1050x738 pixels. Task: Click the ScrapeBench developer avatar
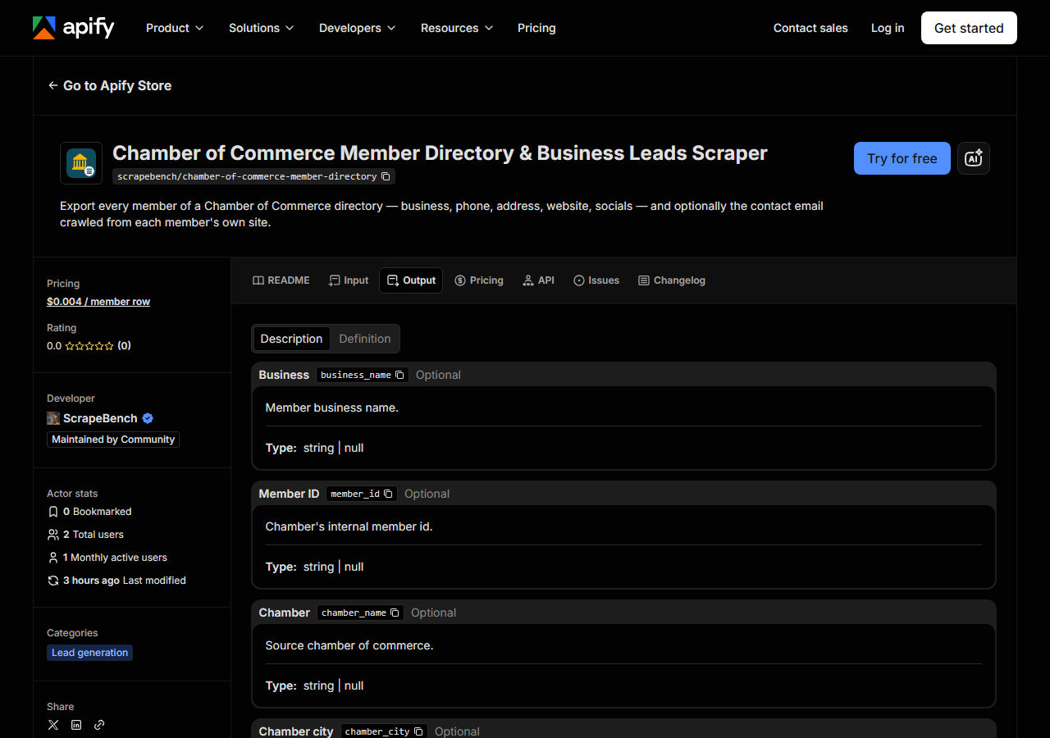53,418
